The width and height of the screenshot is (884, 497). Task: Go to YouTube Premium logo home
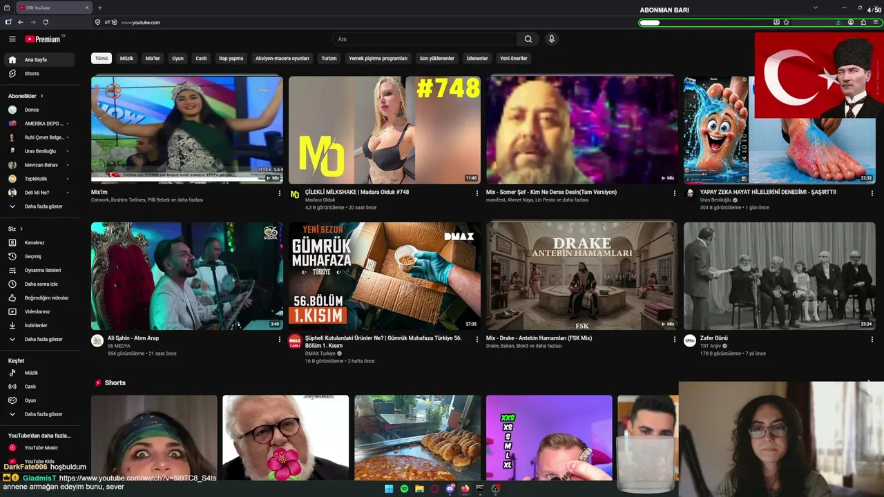44,39
